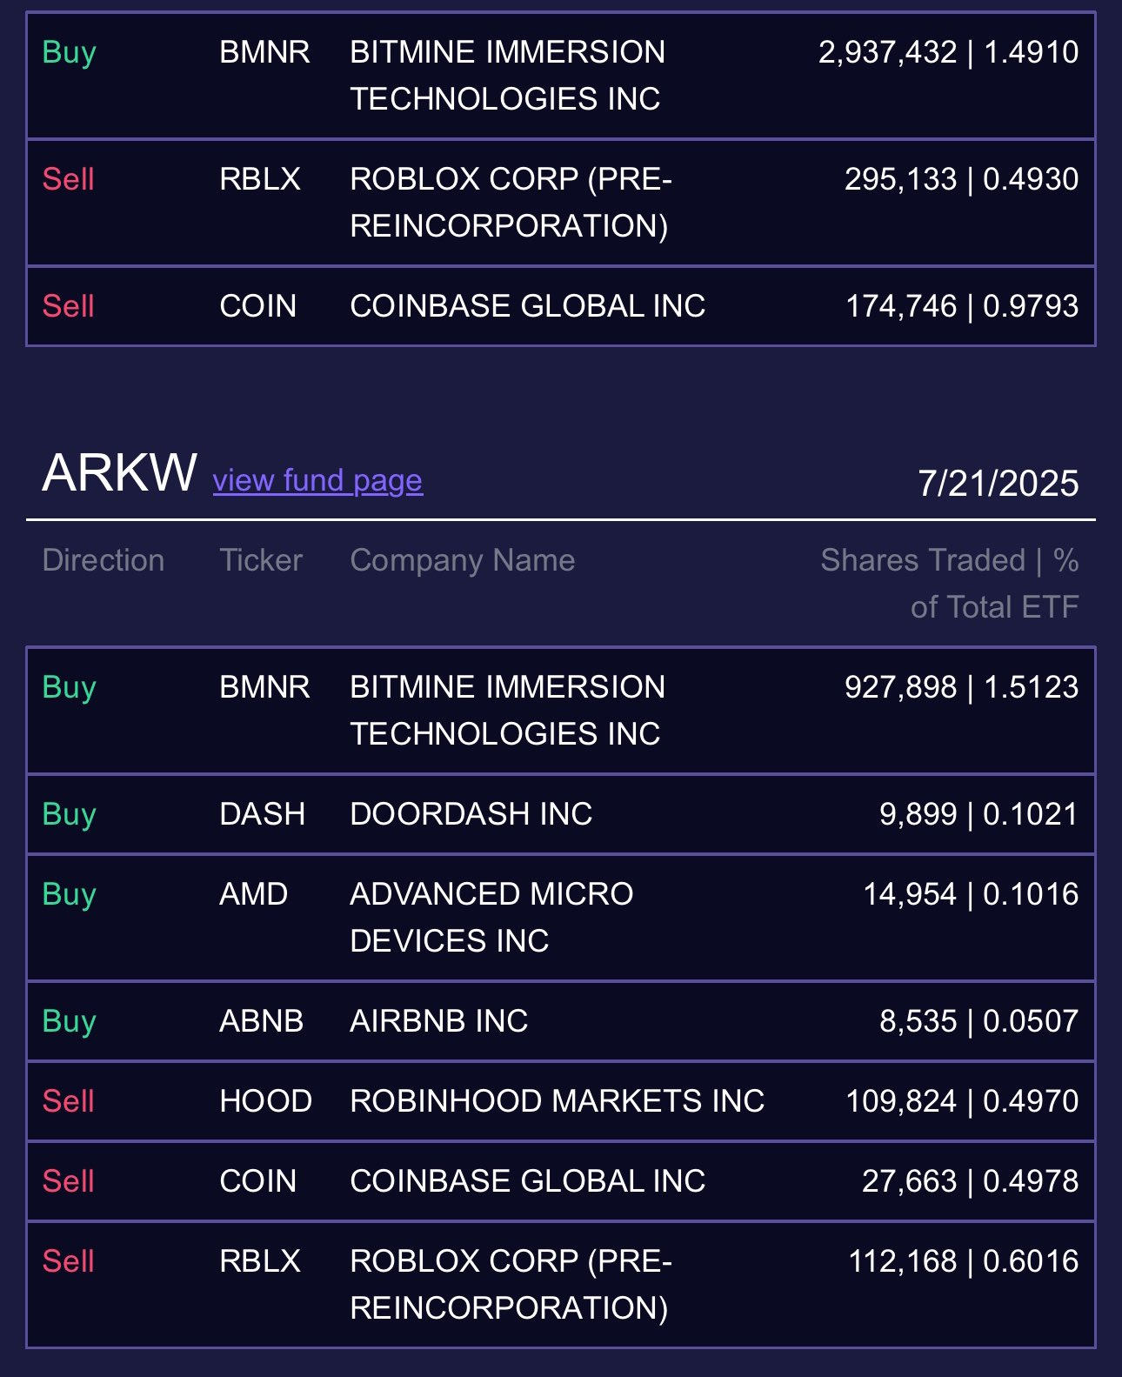Screen dimensions: 1122x1377
Task: Click the 2,937,432 shares value in top table
Action: point(887,52)
